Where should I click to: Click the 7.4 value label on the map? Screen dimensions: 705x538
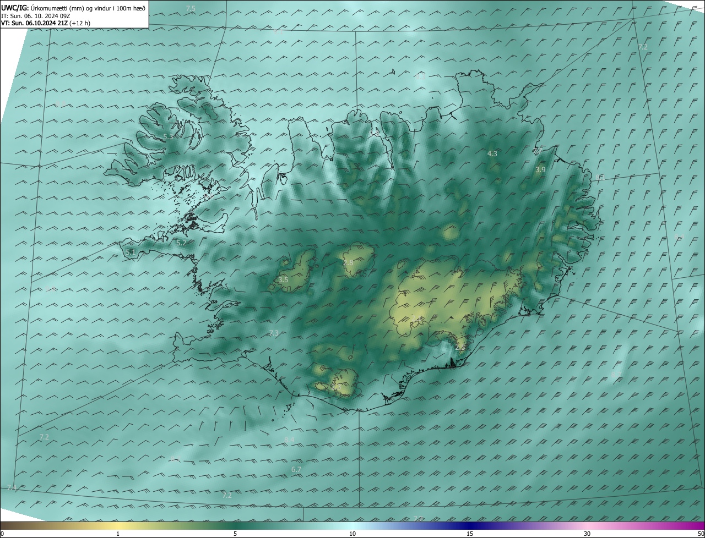(12, 488)
